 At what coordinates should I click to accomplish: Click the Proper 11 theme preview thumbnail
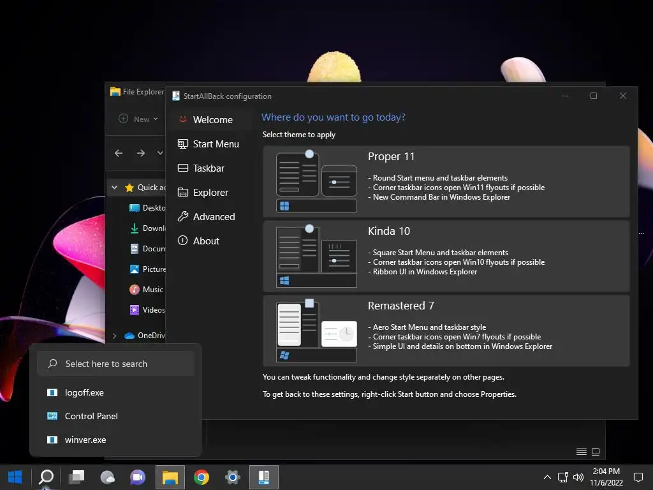(x=316, y=182)
